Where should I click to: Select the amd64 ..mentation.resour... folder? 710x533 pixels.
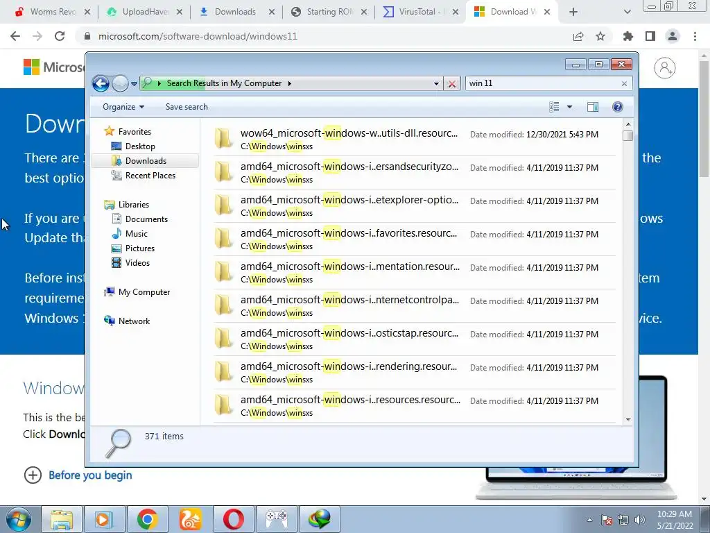(x=415, y=273)
